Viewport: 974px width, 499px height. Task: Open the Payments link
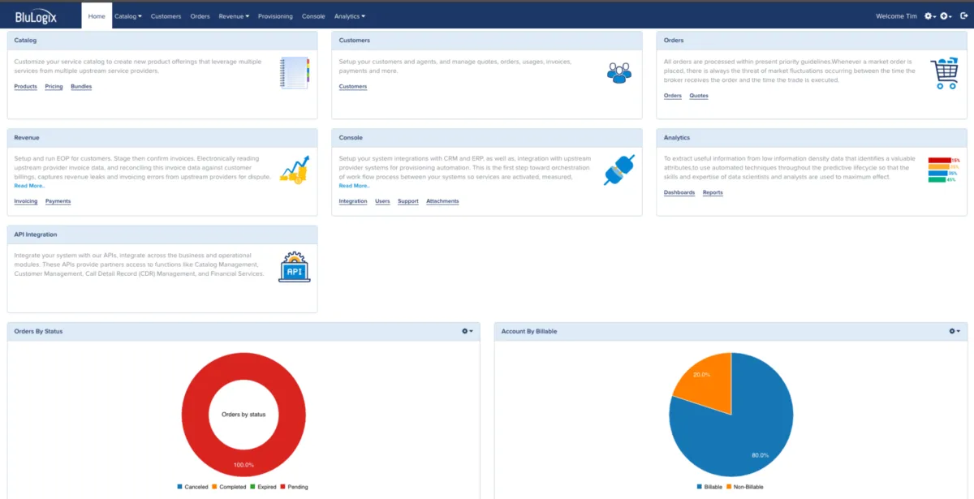(58, 201)
